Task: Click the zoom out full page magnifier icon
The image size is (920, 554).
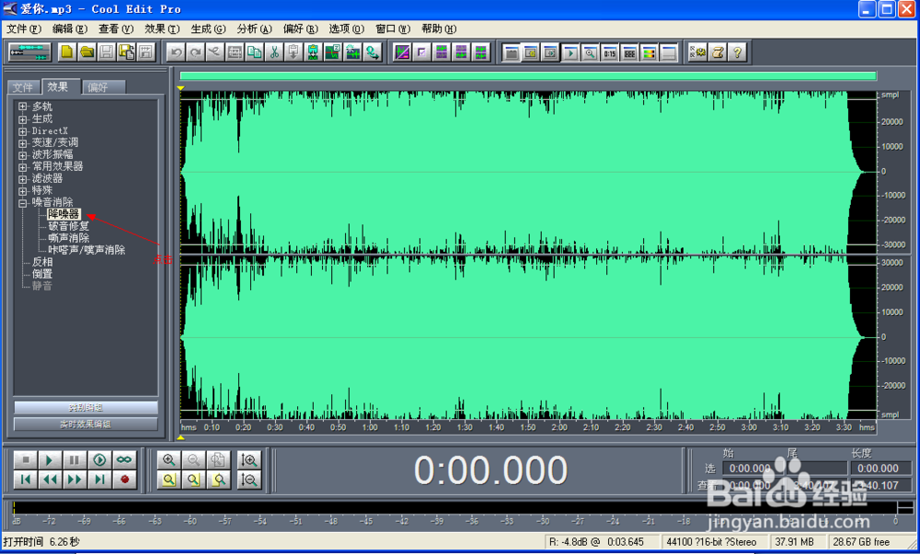Action: click(x=218, y=459)
